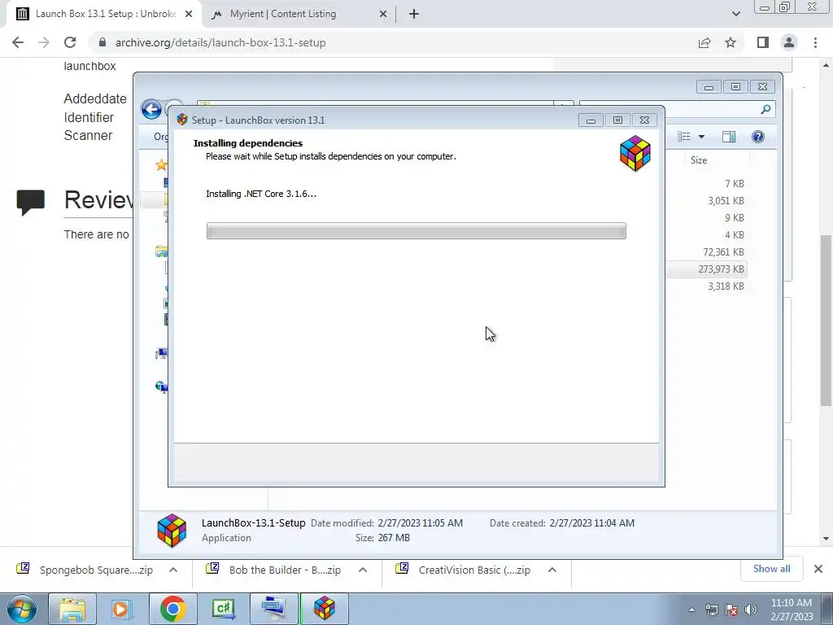Click the Explorer search magnifier icon

click(765, 110)
